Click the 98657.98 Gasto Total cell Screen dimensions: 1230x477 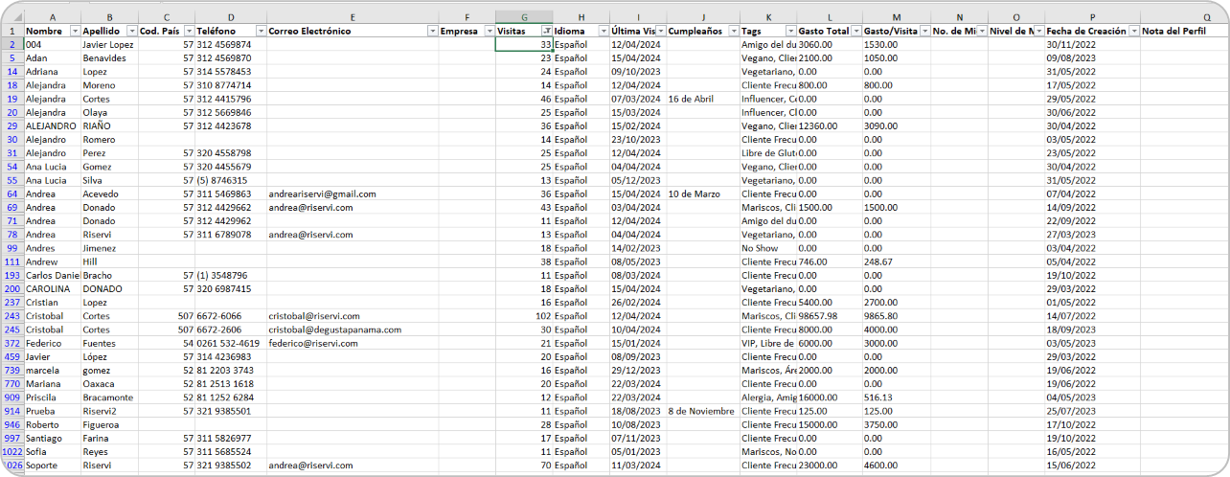[x=819, y=316]
